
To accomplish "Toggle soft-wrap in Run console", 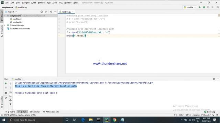I will click(x=10, y=92).
